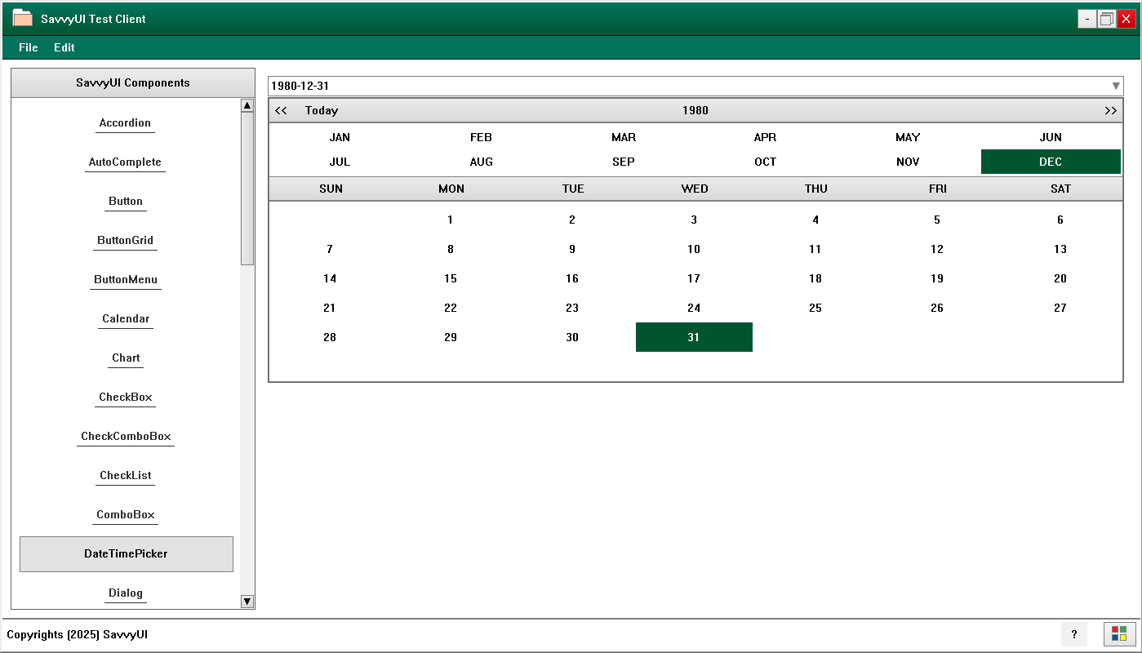The width and height of the screenshot is (1142, 653).
Task: Open the DateTimePicker component
Action: [127, 553]
